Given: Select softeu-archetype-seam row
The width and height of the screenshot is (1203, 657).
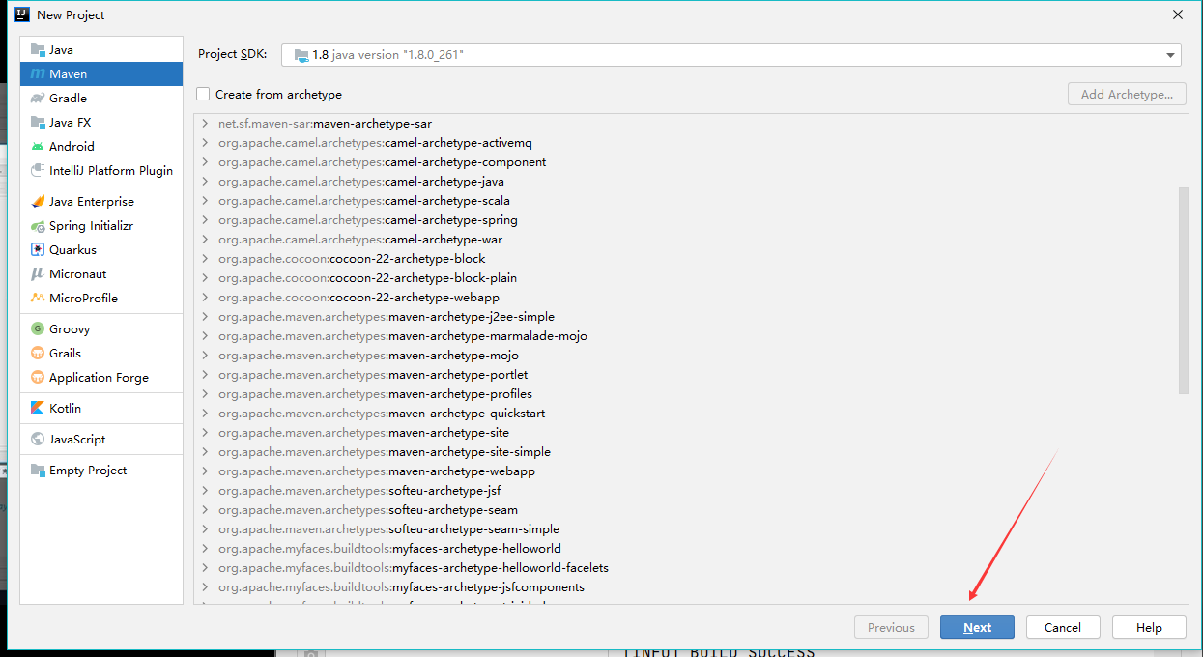Looking at the screenshot, I should [685, 510].
